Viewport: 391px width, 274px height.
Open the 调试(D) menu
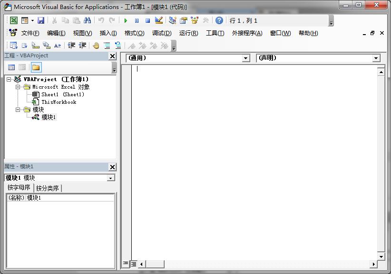tap(162, 33)
